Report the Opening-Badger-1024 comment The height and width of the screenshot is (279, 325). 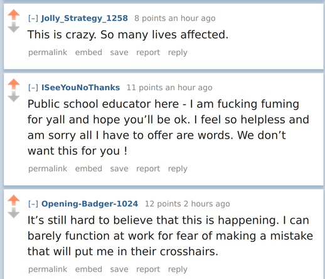pos(148,270)
